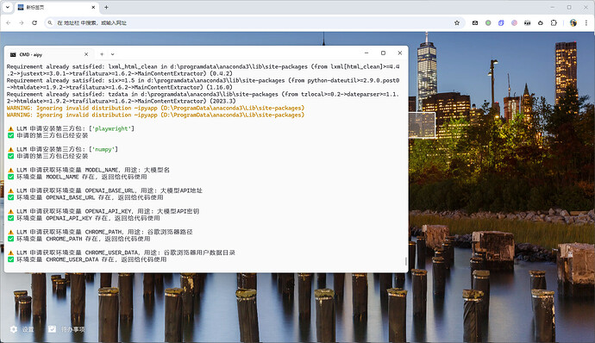Click the 'numpy' package name text
Image resolution: width=595 pixels, height=343 pixels.
coord(103,149)
